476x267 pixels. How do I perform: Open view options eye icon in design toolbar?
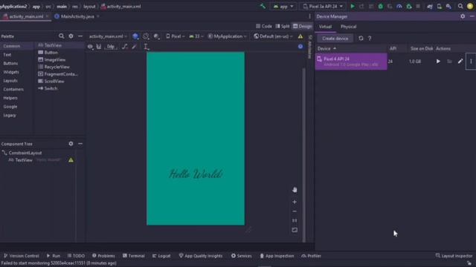[x=90, y=47]
